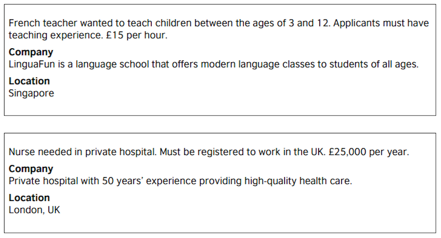
Task: Select the "teaching experience" text
Action: tap(55, 35)
